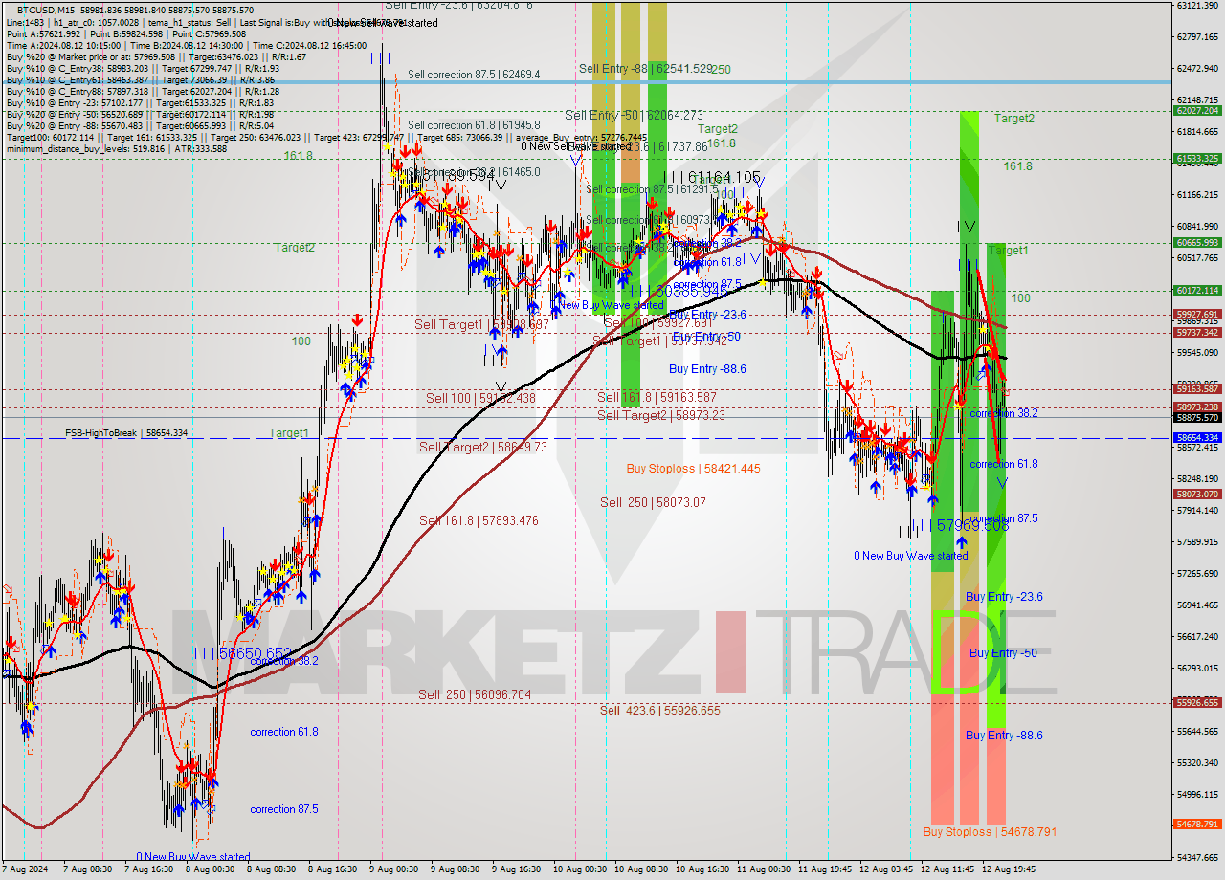The image size is (1225, 880).
Task: Click green price tag 61533.325 on axis
Action: click(1197, 159)
